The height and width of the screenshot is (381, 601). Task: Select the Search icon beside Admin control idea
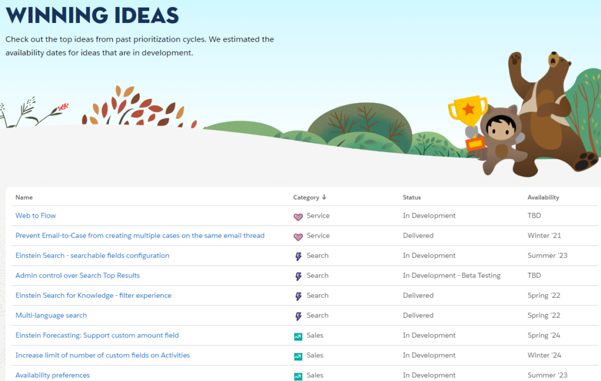[x=299, y=275]
